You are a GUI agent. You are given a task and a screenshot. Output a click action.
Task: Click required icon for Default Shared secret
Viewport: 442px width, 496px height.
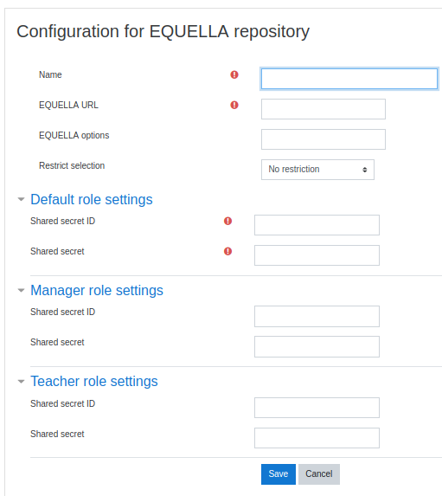(x=227, y=251)
